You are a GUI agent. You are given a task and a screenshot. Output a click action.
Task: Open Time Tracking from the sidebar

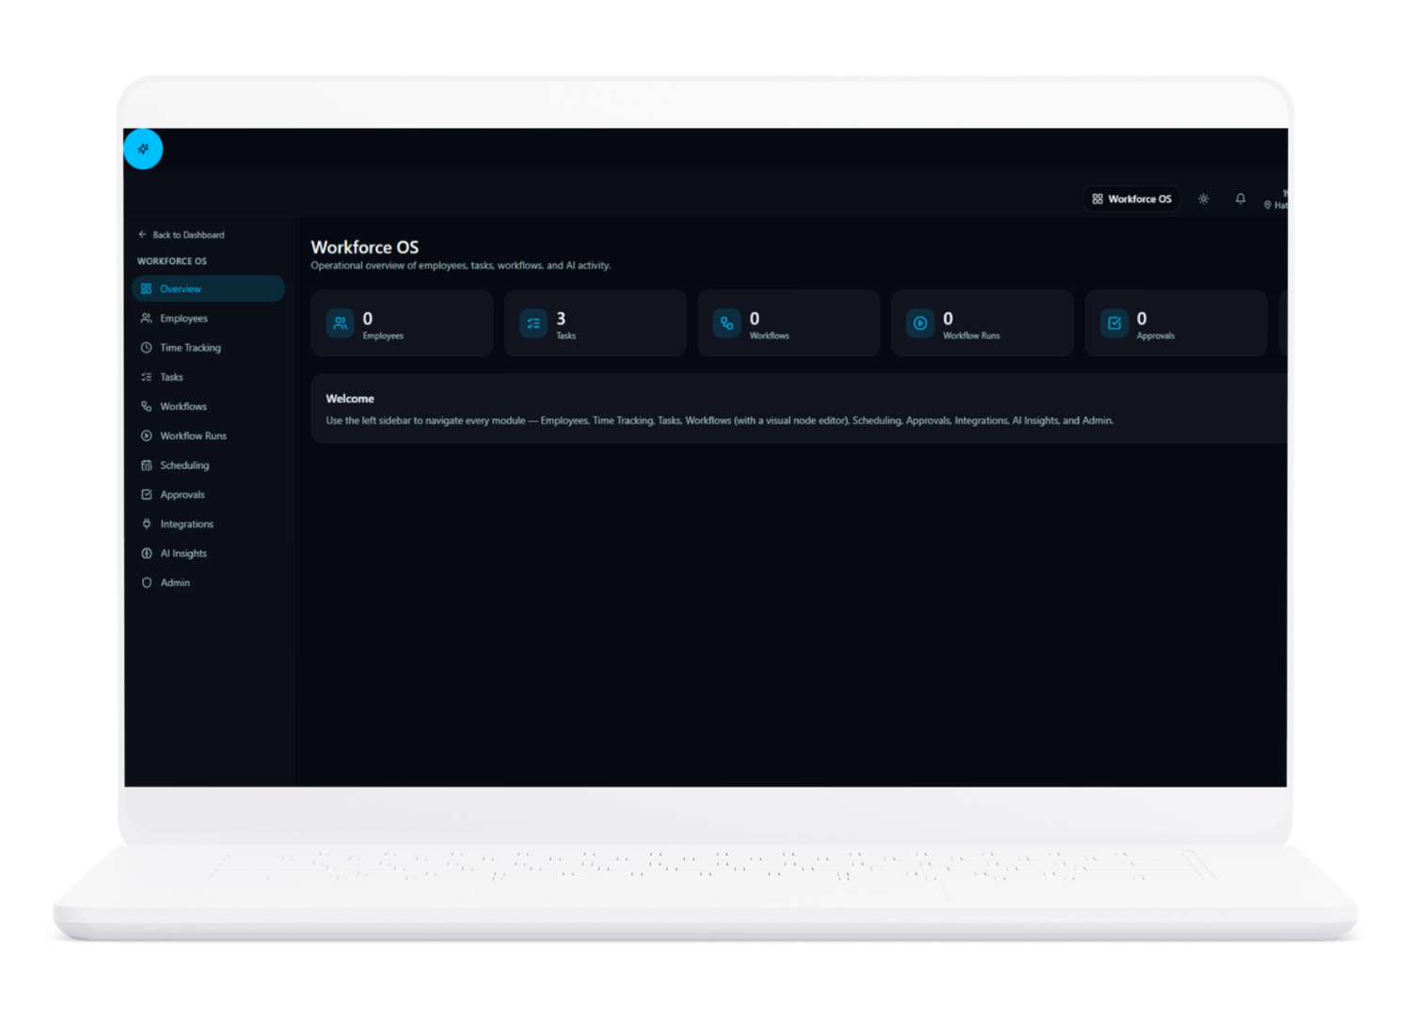coord(208,348)
